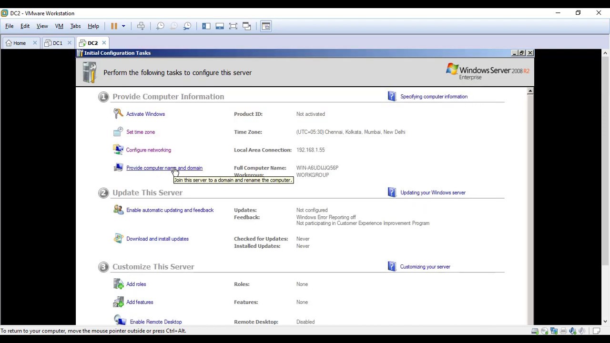The image size is (610, 343).
Task: Click Send Ctrl+Alt+Del toolbar icon
Action: (141, 26)
